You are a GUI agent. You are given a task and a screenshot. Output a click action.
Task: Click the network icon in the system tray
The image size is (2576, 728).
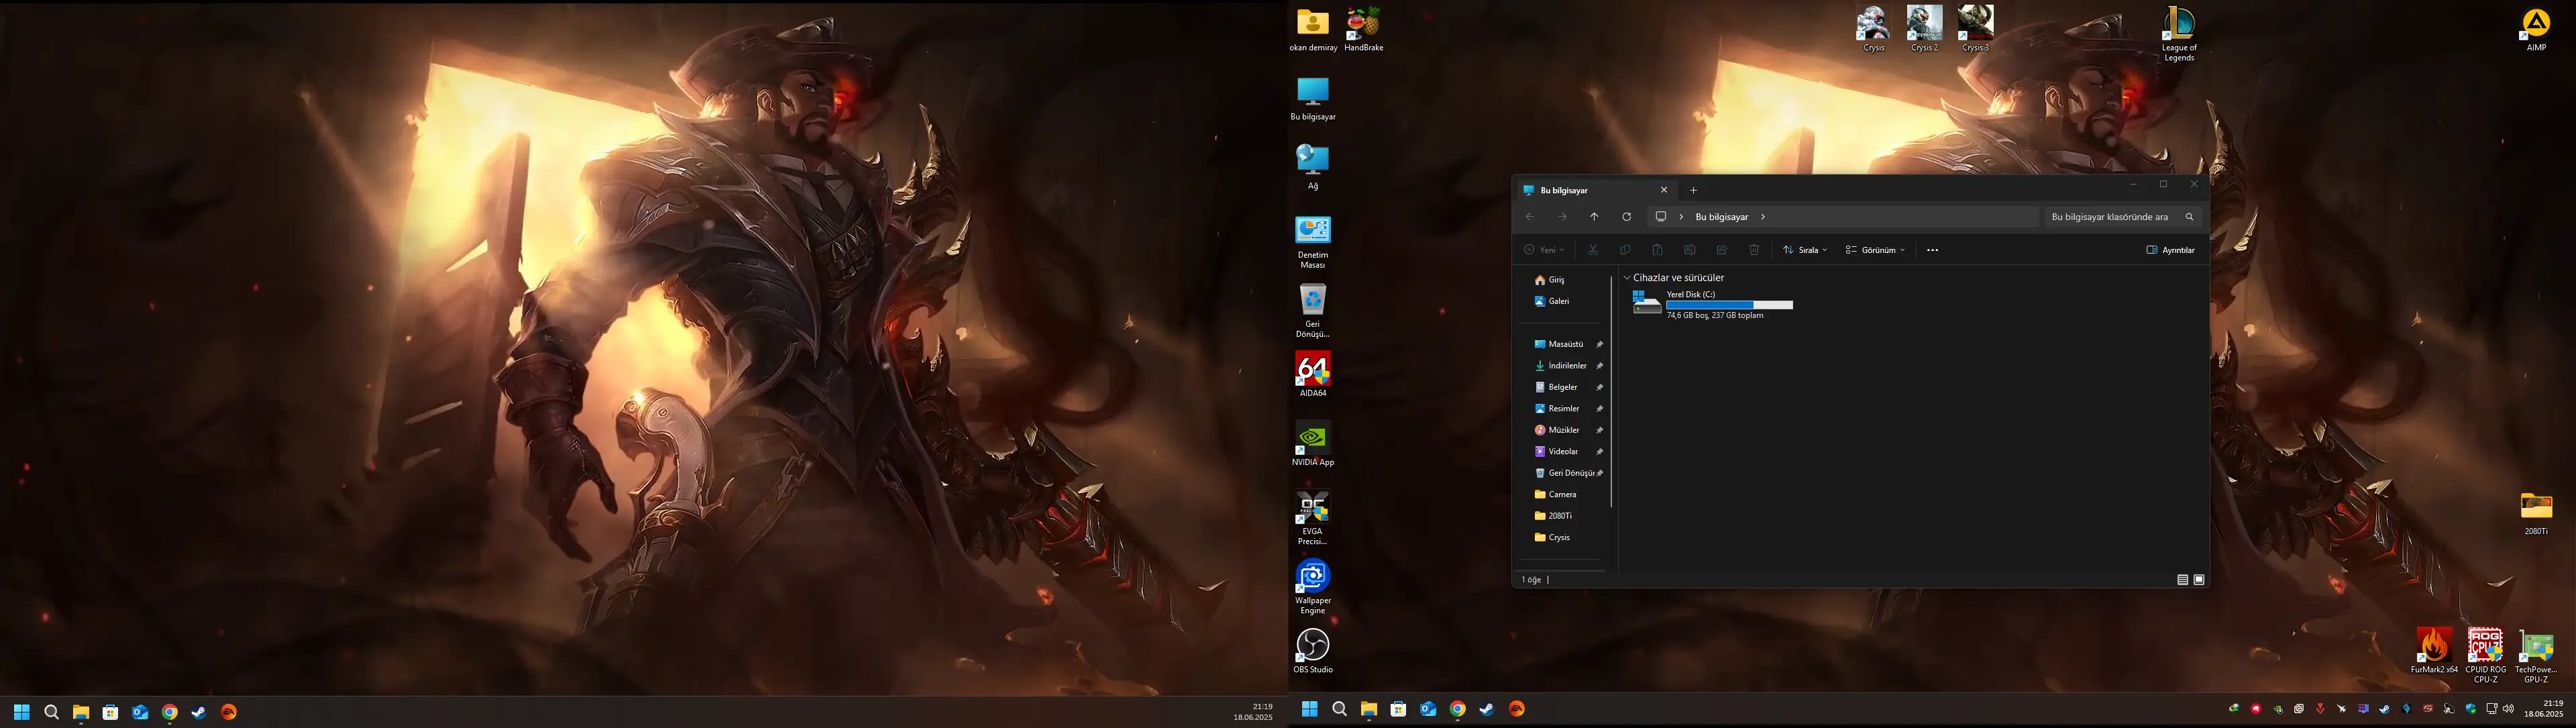(x=2491, y=709)
